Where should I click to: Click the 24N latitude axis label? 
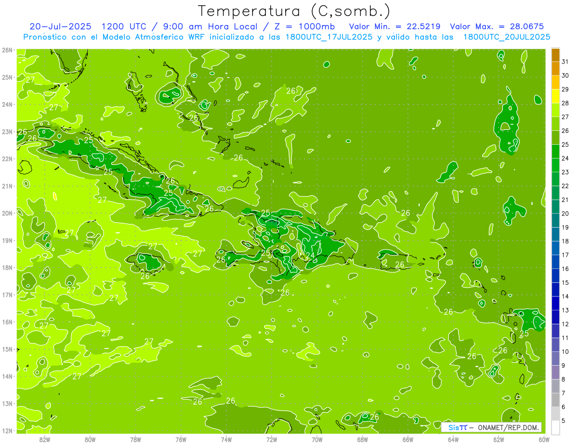7,104
